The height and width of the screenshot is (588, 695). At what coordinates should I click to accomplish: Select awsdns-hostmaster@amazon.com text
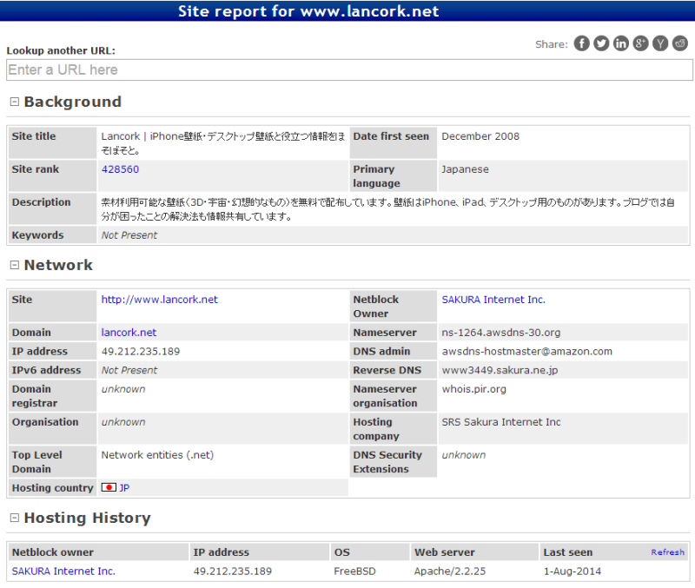click(526, 352)
